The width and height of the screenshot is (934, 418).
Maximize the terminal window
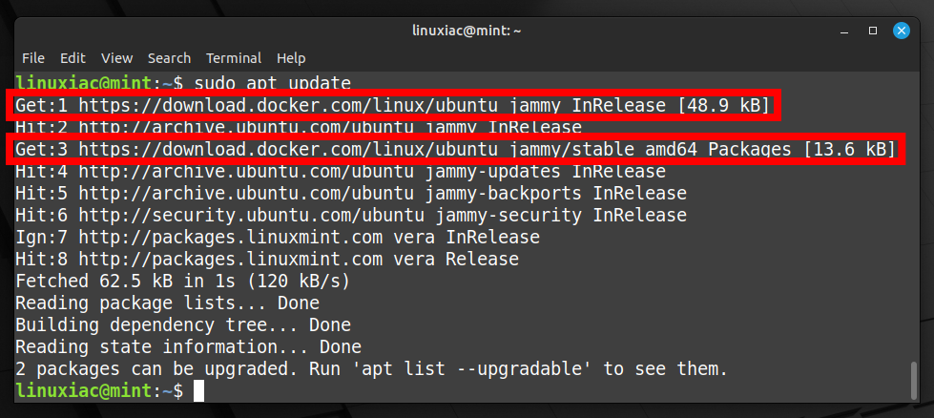873,31
